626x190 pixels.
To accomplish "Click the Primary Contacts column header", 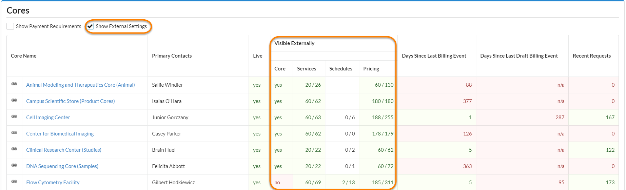I will point(172,56).
